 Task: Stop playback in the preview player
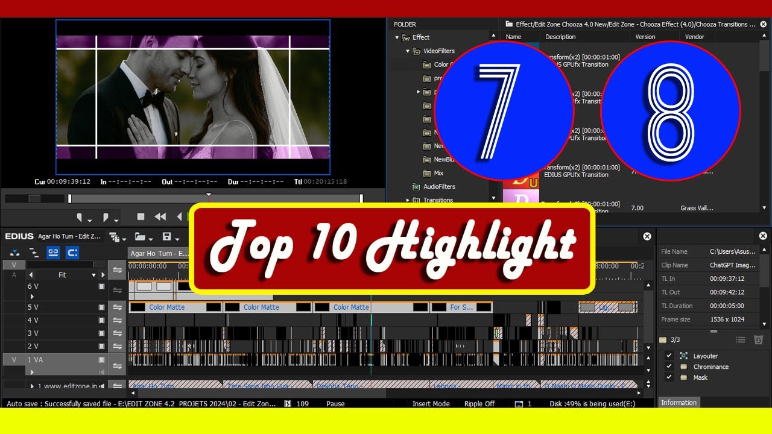pos(141,217)
